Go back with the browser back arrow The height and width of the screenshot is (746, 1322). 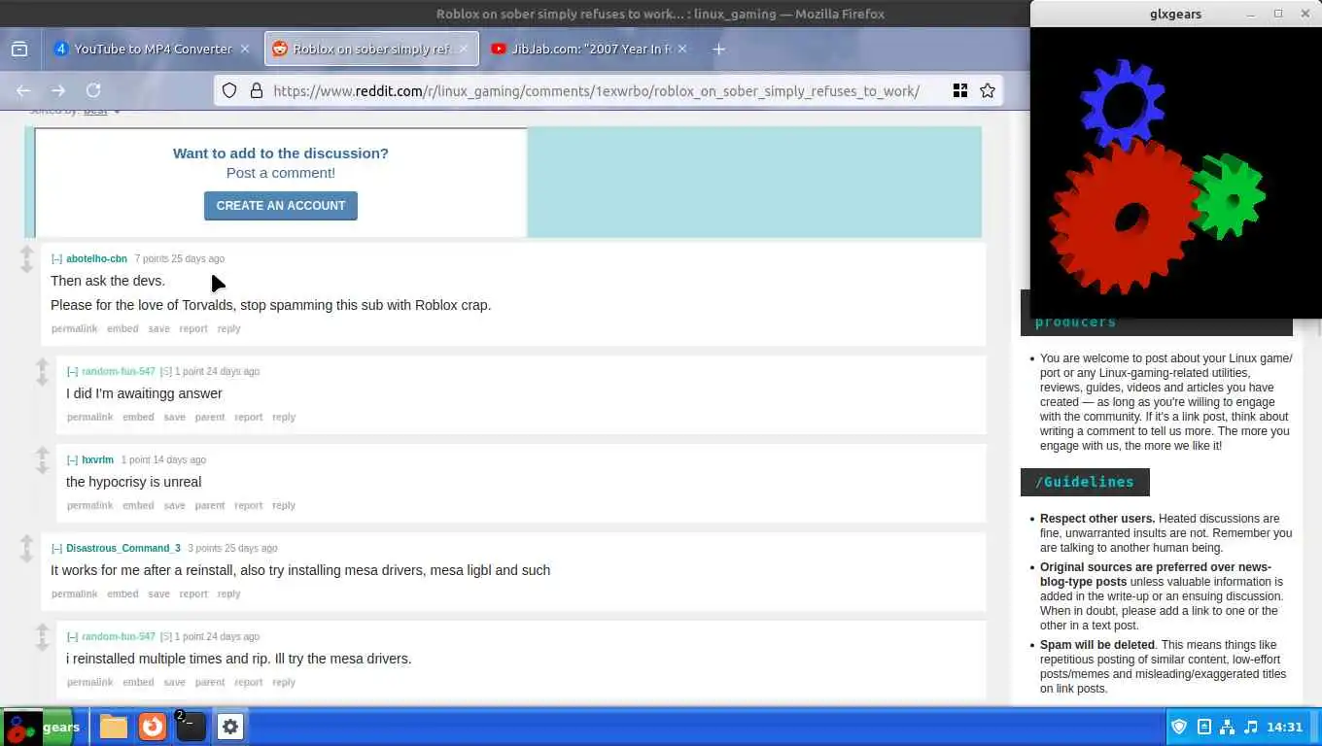click(x=23, y=90)
